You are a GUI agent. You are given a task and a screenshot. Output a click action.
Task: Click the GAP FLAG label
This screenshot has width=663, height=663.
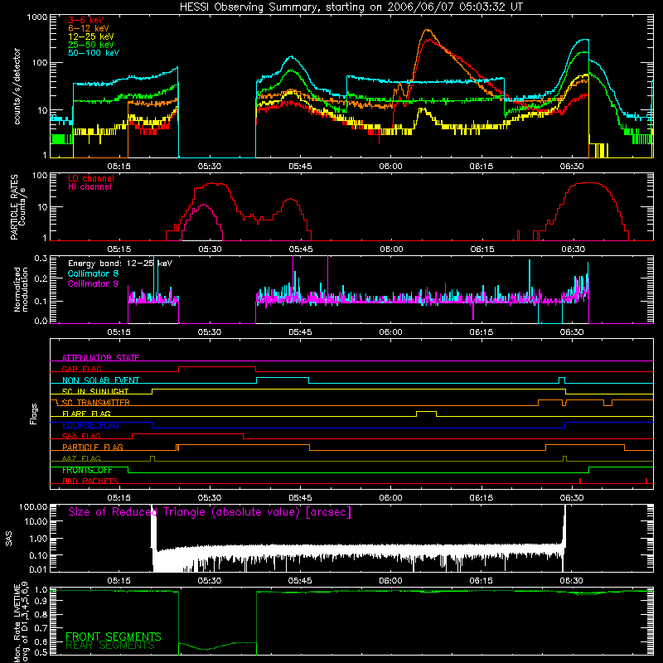[81, 369]
